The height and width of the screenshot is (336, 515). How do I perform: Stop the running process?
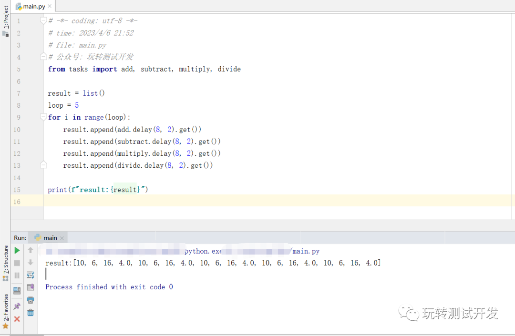17,263
